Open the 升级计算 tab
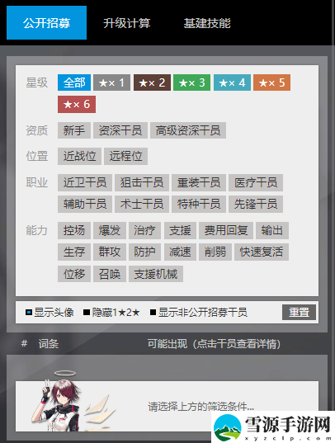 pyautogui.click(x=126, y=23)
